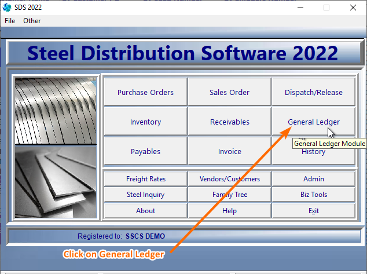Open Vendors/Customers
The image size is (367, 274).
[229, 179]
